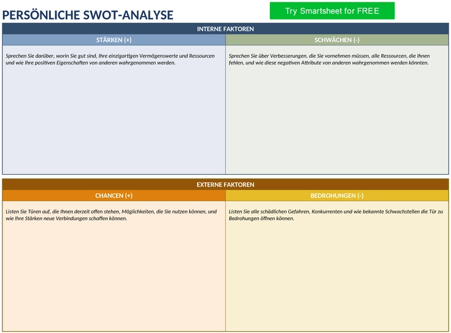
Task: Click the text starting 'Sprechen Sie darüber, worin'
Action: pyautogui.click(x=110, y=59)
